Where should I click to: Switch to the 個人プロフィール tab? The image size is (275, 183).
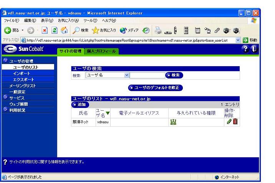click(101, 51)
